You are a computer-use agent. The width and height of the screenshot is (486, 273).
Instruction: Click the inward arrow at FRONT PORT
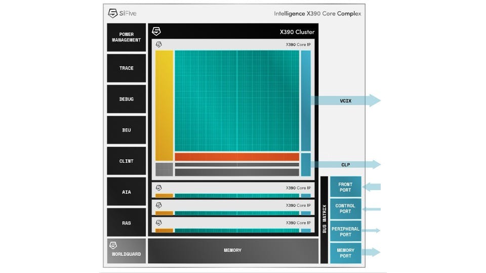[371, 187]
